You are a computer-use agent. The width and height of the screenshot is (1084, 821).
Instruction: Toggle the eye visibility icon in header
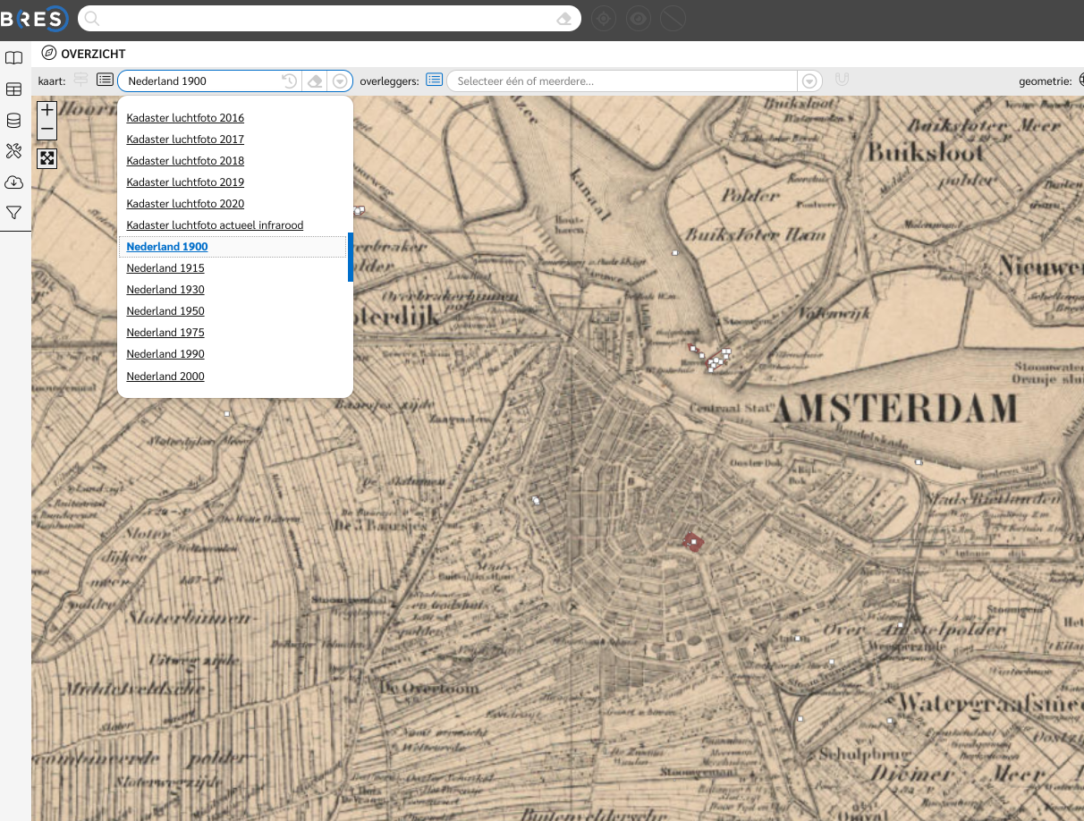pyautogui.click(x=638, y=19)
